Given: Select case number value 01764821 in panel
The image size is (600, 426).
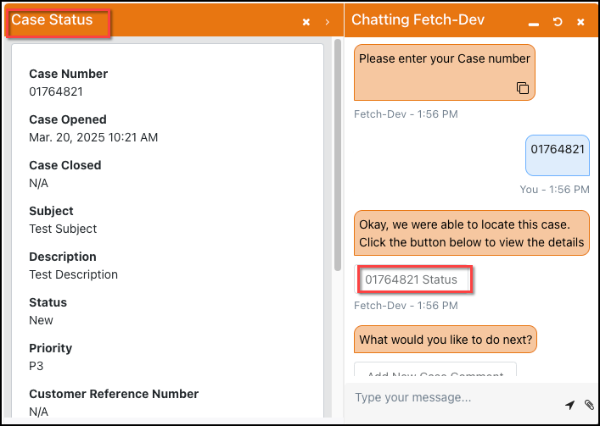Looking at the screenshot, I should 56,91.
